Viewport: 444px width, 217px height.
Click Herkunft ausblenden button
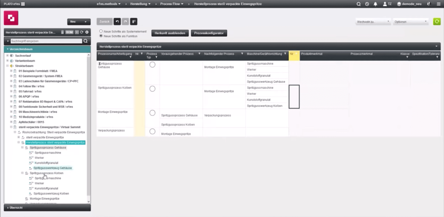click(x=170, y=33)
